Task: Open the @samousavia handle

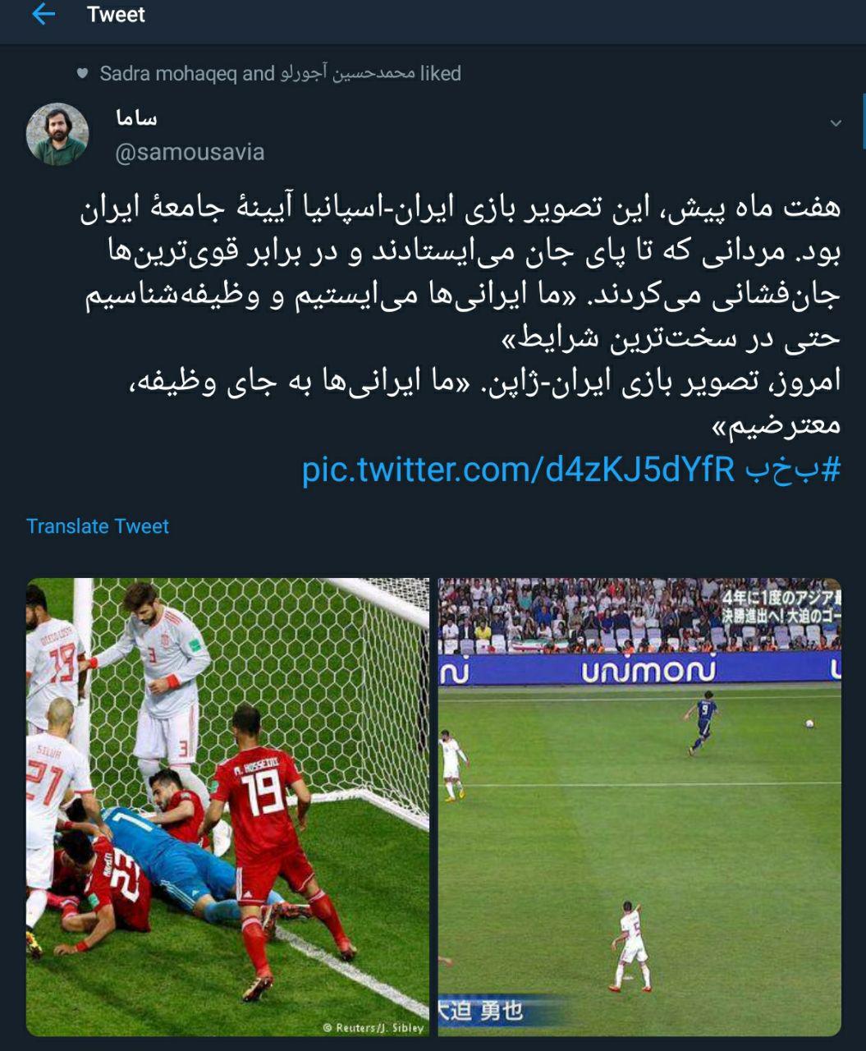Action: 190,152
